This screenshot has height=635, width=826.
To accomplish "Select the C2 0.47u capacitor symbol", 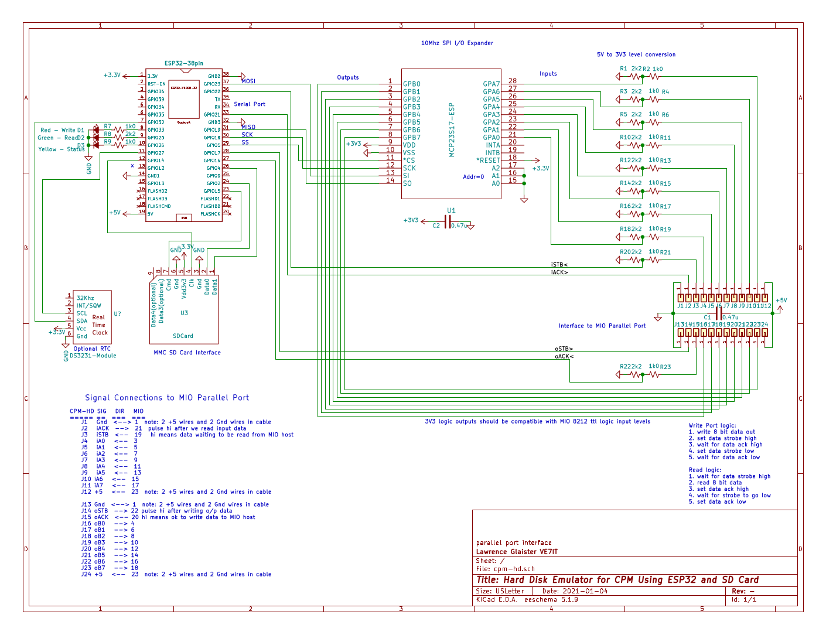I will pos(448,221).
